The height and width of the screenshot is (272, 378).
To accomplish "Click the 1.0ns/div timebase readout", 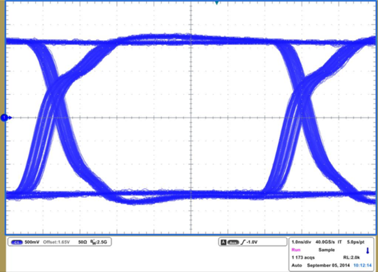I will [301, 242].
